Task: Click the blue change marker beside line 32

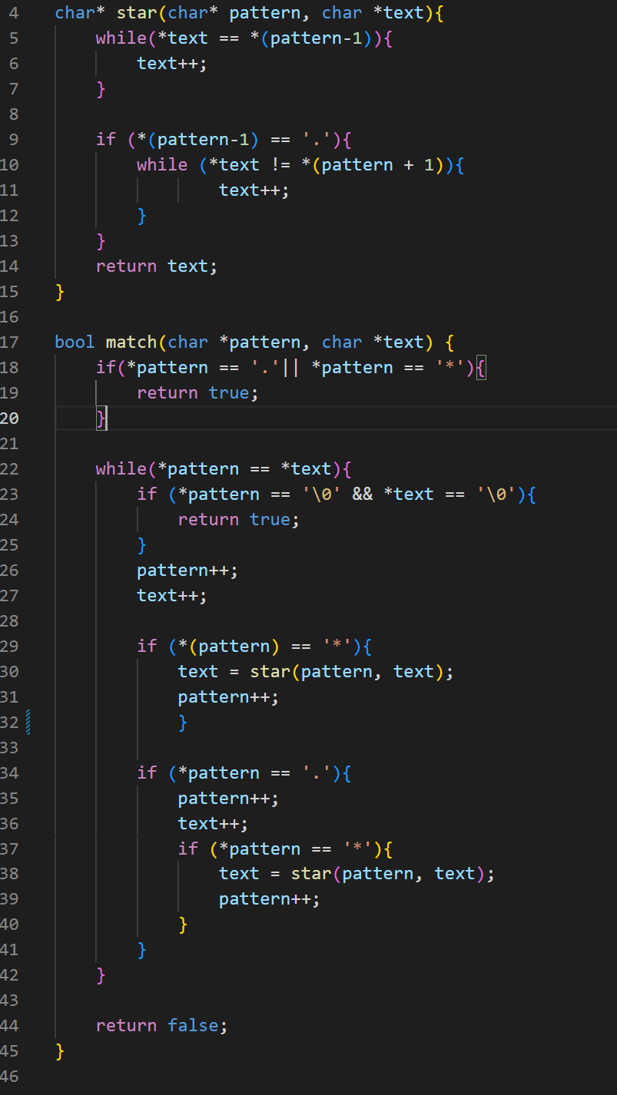Action: [x=28, y=723]
